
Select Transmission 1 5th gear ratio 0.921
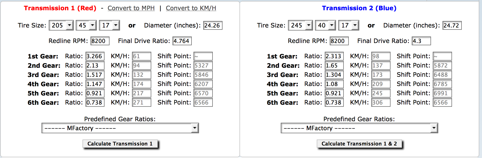(95, 93)
